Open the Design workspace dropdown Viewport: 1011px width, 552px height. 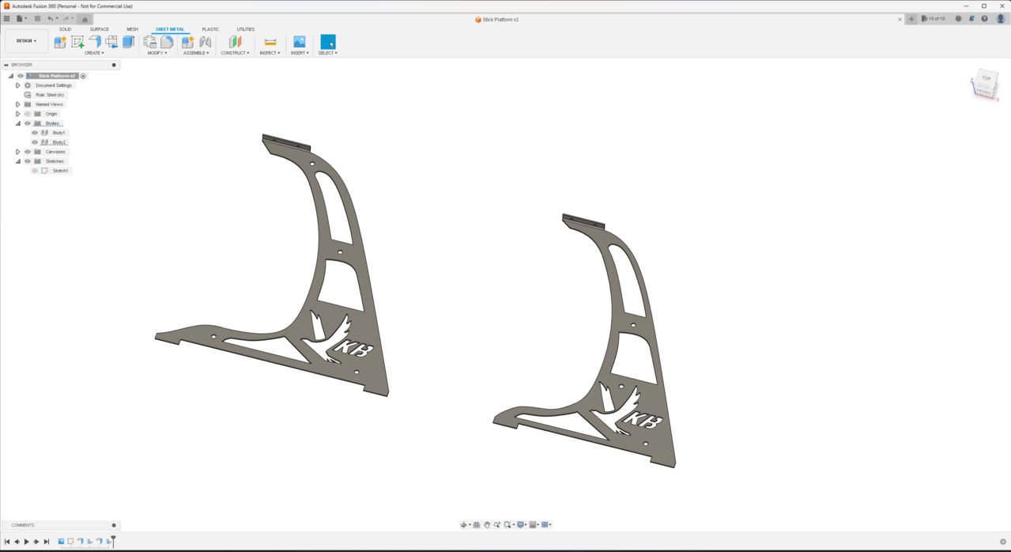point(26,40)
